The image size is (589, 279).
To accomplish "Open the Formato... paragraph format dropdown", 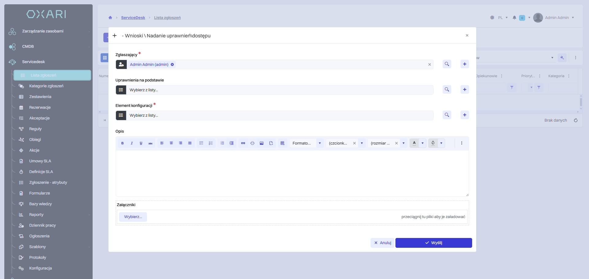I will 320,143.
